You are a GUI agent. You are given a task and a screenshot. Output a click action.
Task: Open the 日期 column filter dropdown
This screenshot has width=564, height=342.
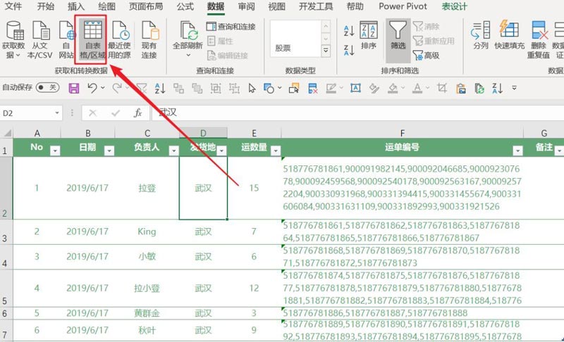tap(109, 151)
